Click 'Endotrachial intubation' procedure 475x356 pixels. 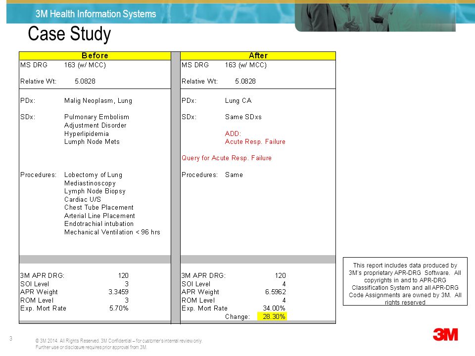click(99, 224)
